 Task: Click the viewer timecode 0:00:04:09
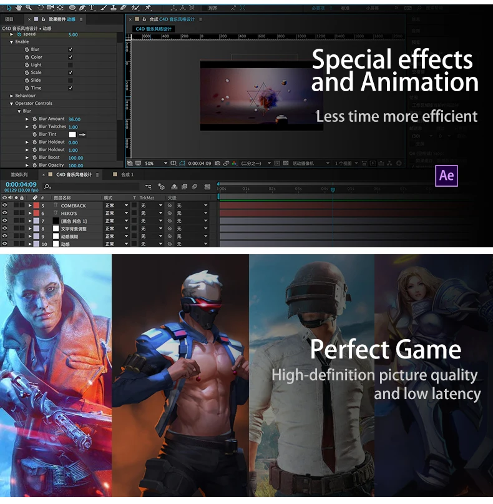tap(200, 163)
